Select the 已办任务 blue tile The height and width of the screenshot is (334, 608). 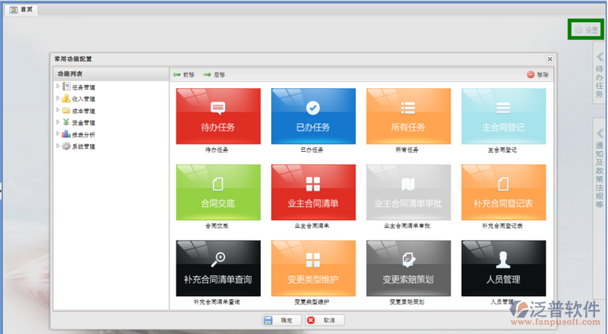click(x=313, y=116)
